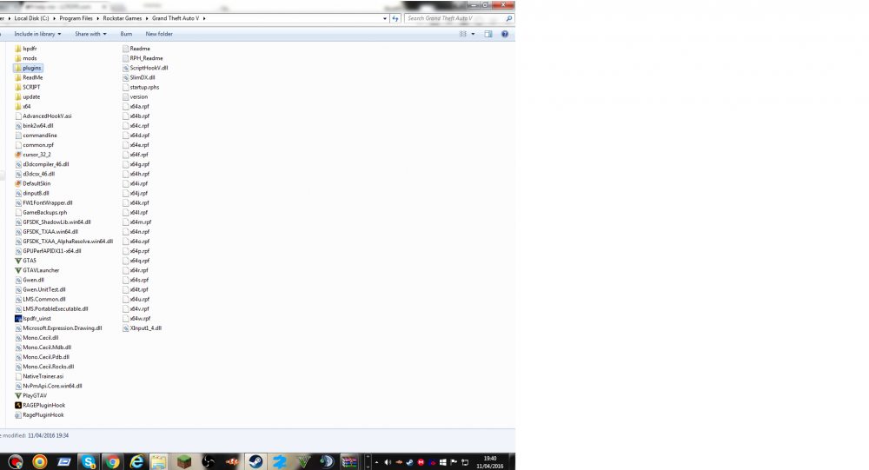Select the lspdfr_uinst uninstaller icon
Viewport: 869px width, 470px height.
click(x=17, y=318)
